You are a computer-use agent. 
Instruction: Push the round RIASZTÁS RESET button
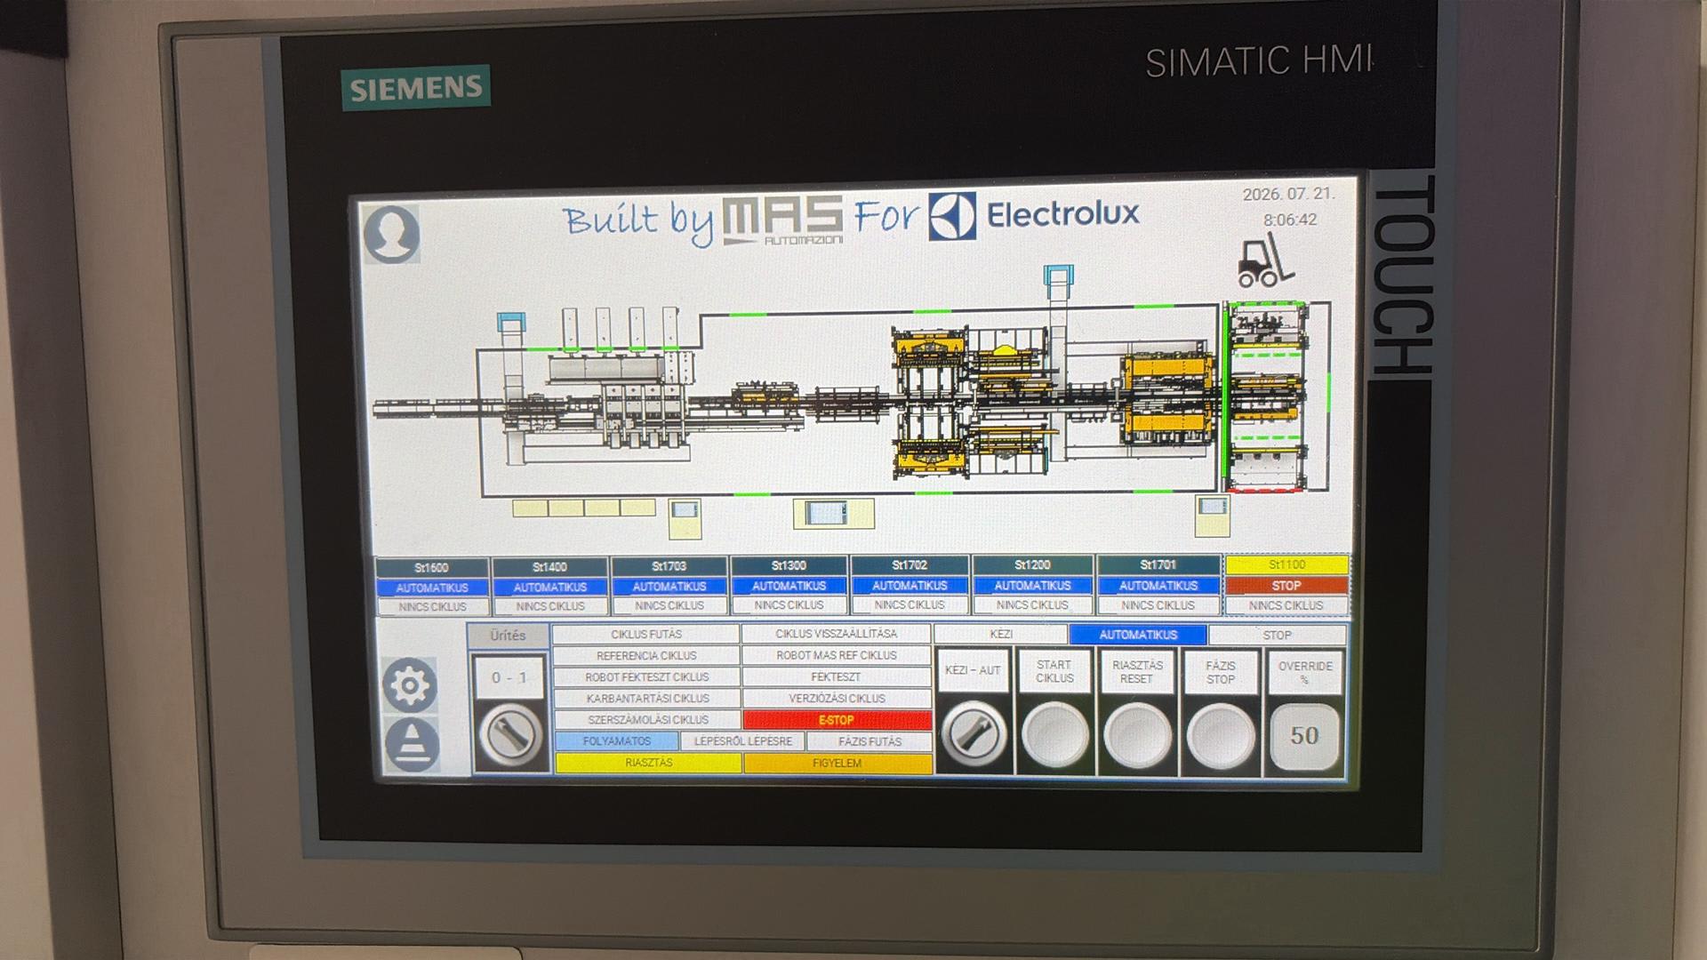click(1137, 736)
